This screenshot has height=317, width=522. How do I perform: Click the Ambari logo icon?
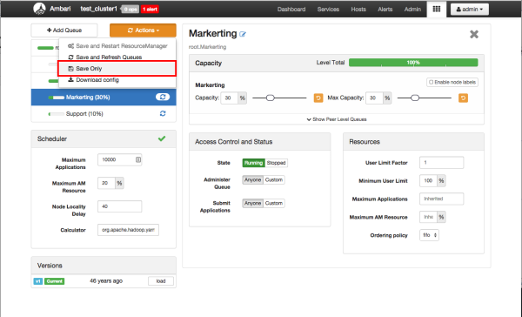(x=40, y=9)
